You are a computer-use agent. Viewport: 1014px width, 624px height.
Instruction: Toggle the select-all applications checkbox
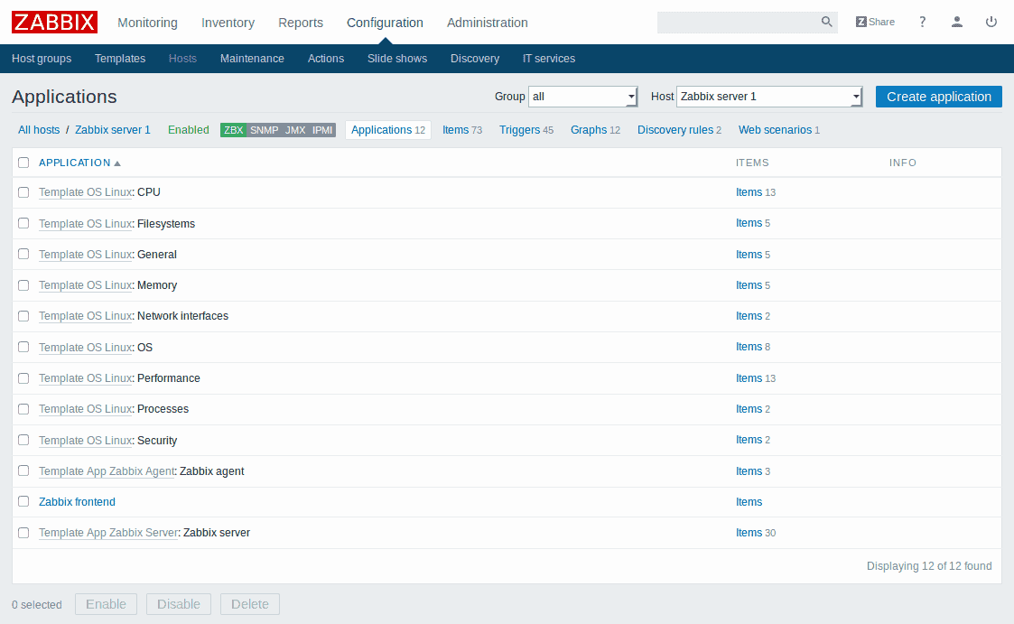click(23, 163)
